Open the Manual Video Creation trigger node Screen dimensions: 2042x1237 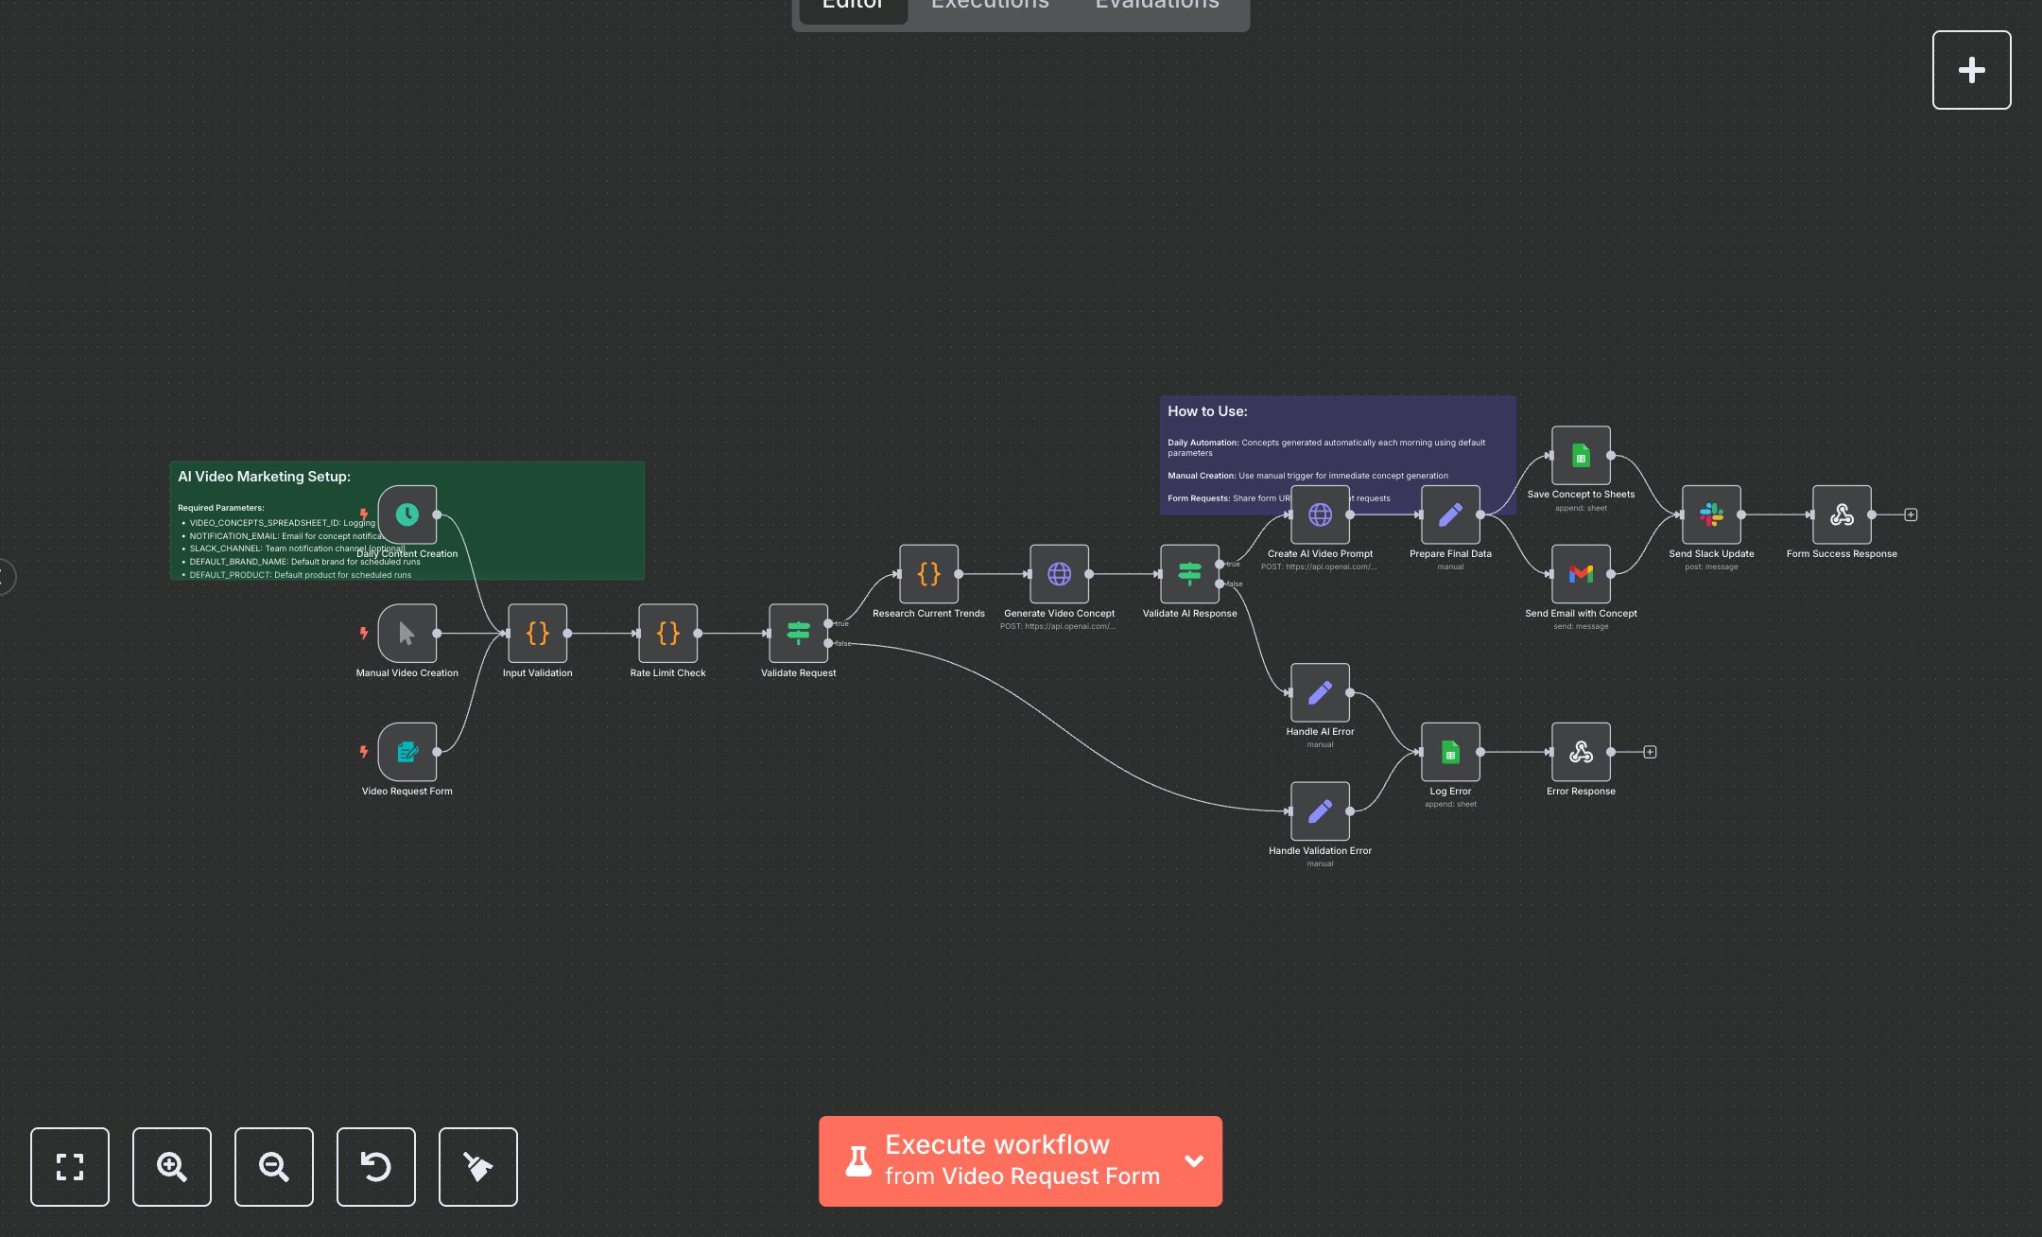[x=407, y=634]
